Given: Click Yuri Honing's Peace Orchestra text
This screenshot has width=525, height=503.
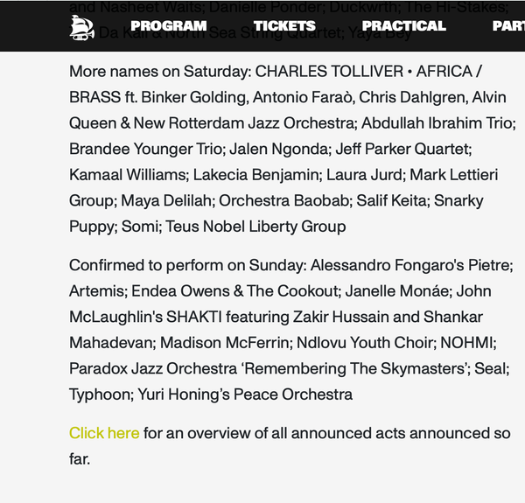Looking at the screenshot, I should tap(245, 395).
